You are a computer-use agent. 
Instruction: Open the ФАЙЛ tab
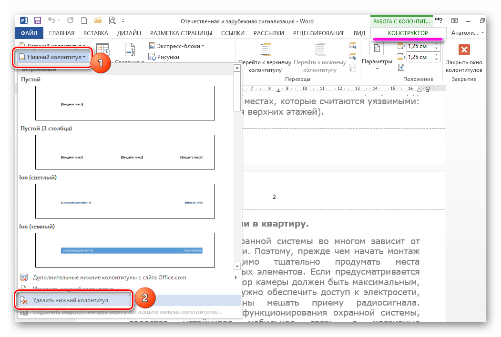30,33
